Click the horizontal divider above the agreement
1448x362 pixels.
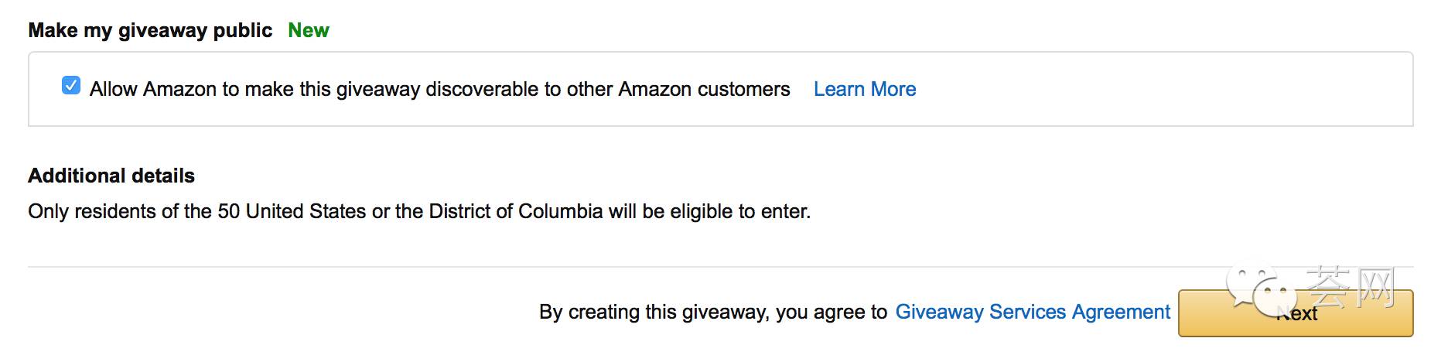720,267
